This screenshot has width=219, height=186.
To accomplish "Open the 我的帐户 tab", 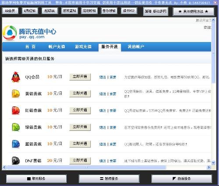I will [136, 47].
